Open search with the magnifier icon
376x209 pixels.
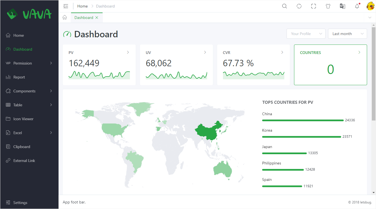click(x=284, y=6)
